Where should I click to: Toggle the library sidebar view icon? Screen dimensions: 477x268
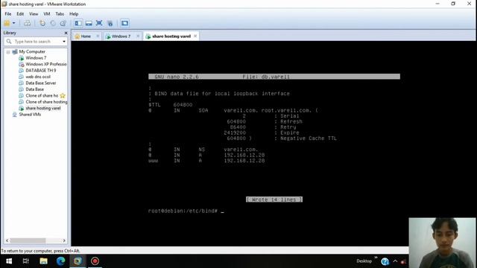click(x=78, y=23)
